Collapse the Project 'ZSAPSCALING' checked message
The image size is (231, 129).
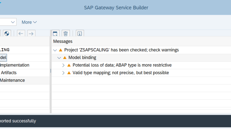55,50
